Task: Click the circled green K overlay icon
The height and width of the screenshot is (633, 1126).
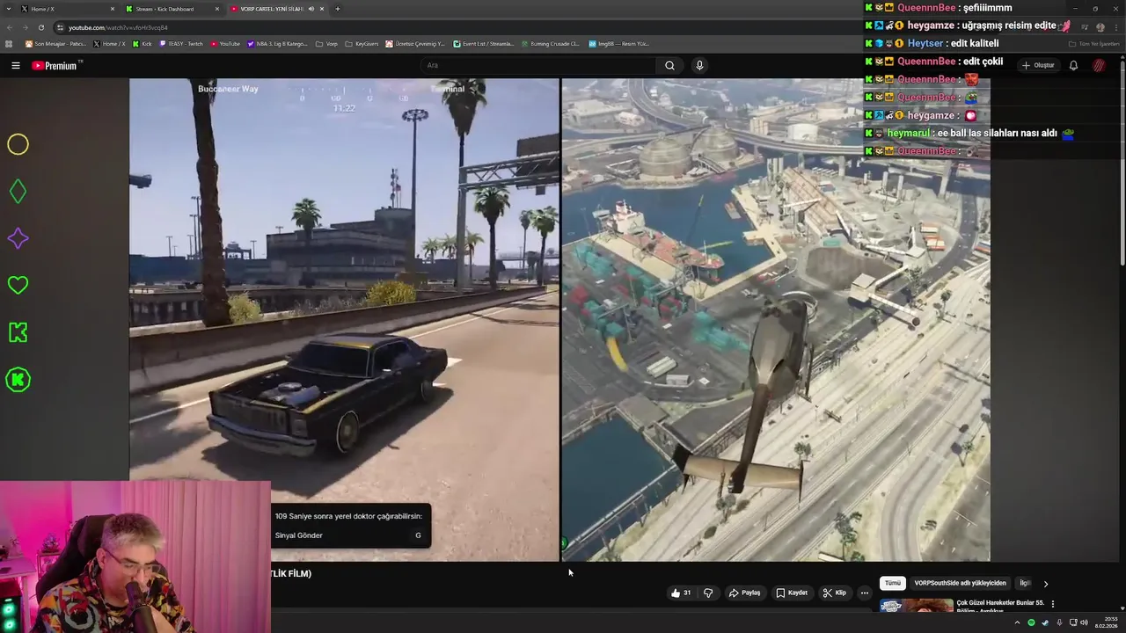Action: coord(18,380)
